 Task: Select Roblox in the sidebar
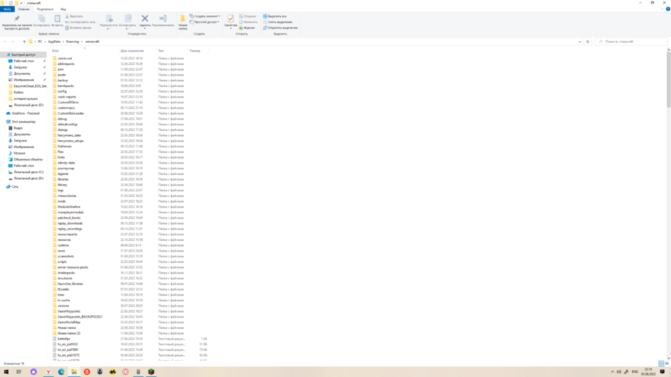[18, 93]
